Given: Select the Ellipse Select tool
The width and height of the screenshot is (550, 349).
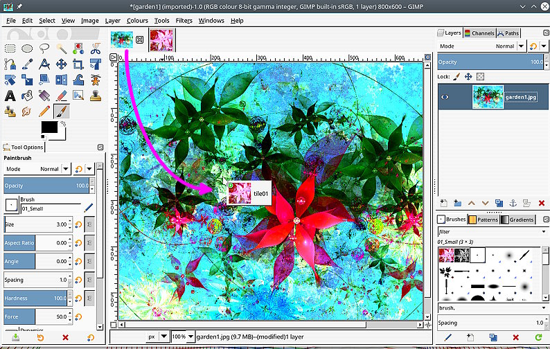Looking at the screenshot, I should coord(27,48).
